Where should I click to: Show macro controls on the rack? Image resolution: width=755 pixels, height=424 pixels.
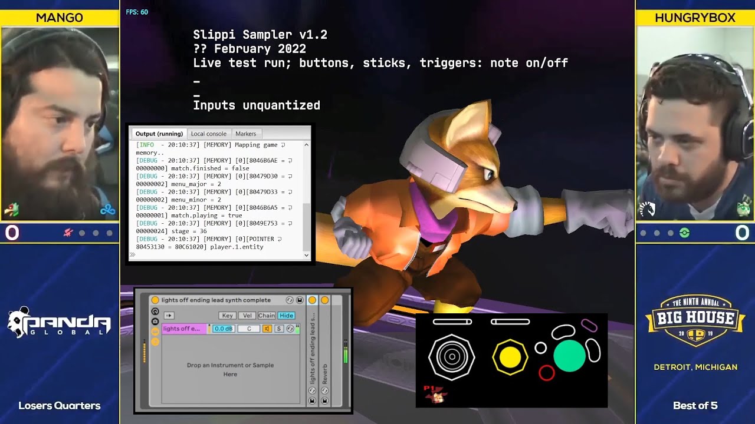155,312
